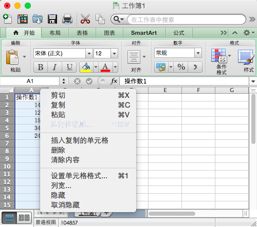This screenshot has width=257, height=227.
Task: Open the search magnifier options
Action: 119,19
